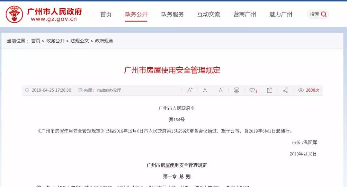
Task: Decrease font size with A- icon
Action: click(x=221, y=90)
